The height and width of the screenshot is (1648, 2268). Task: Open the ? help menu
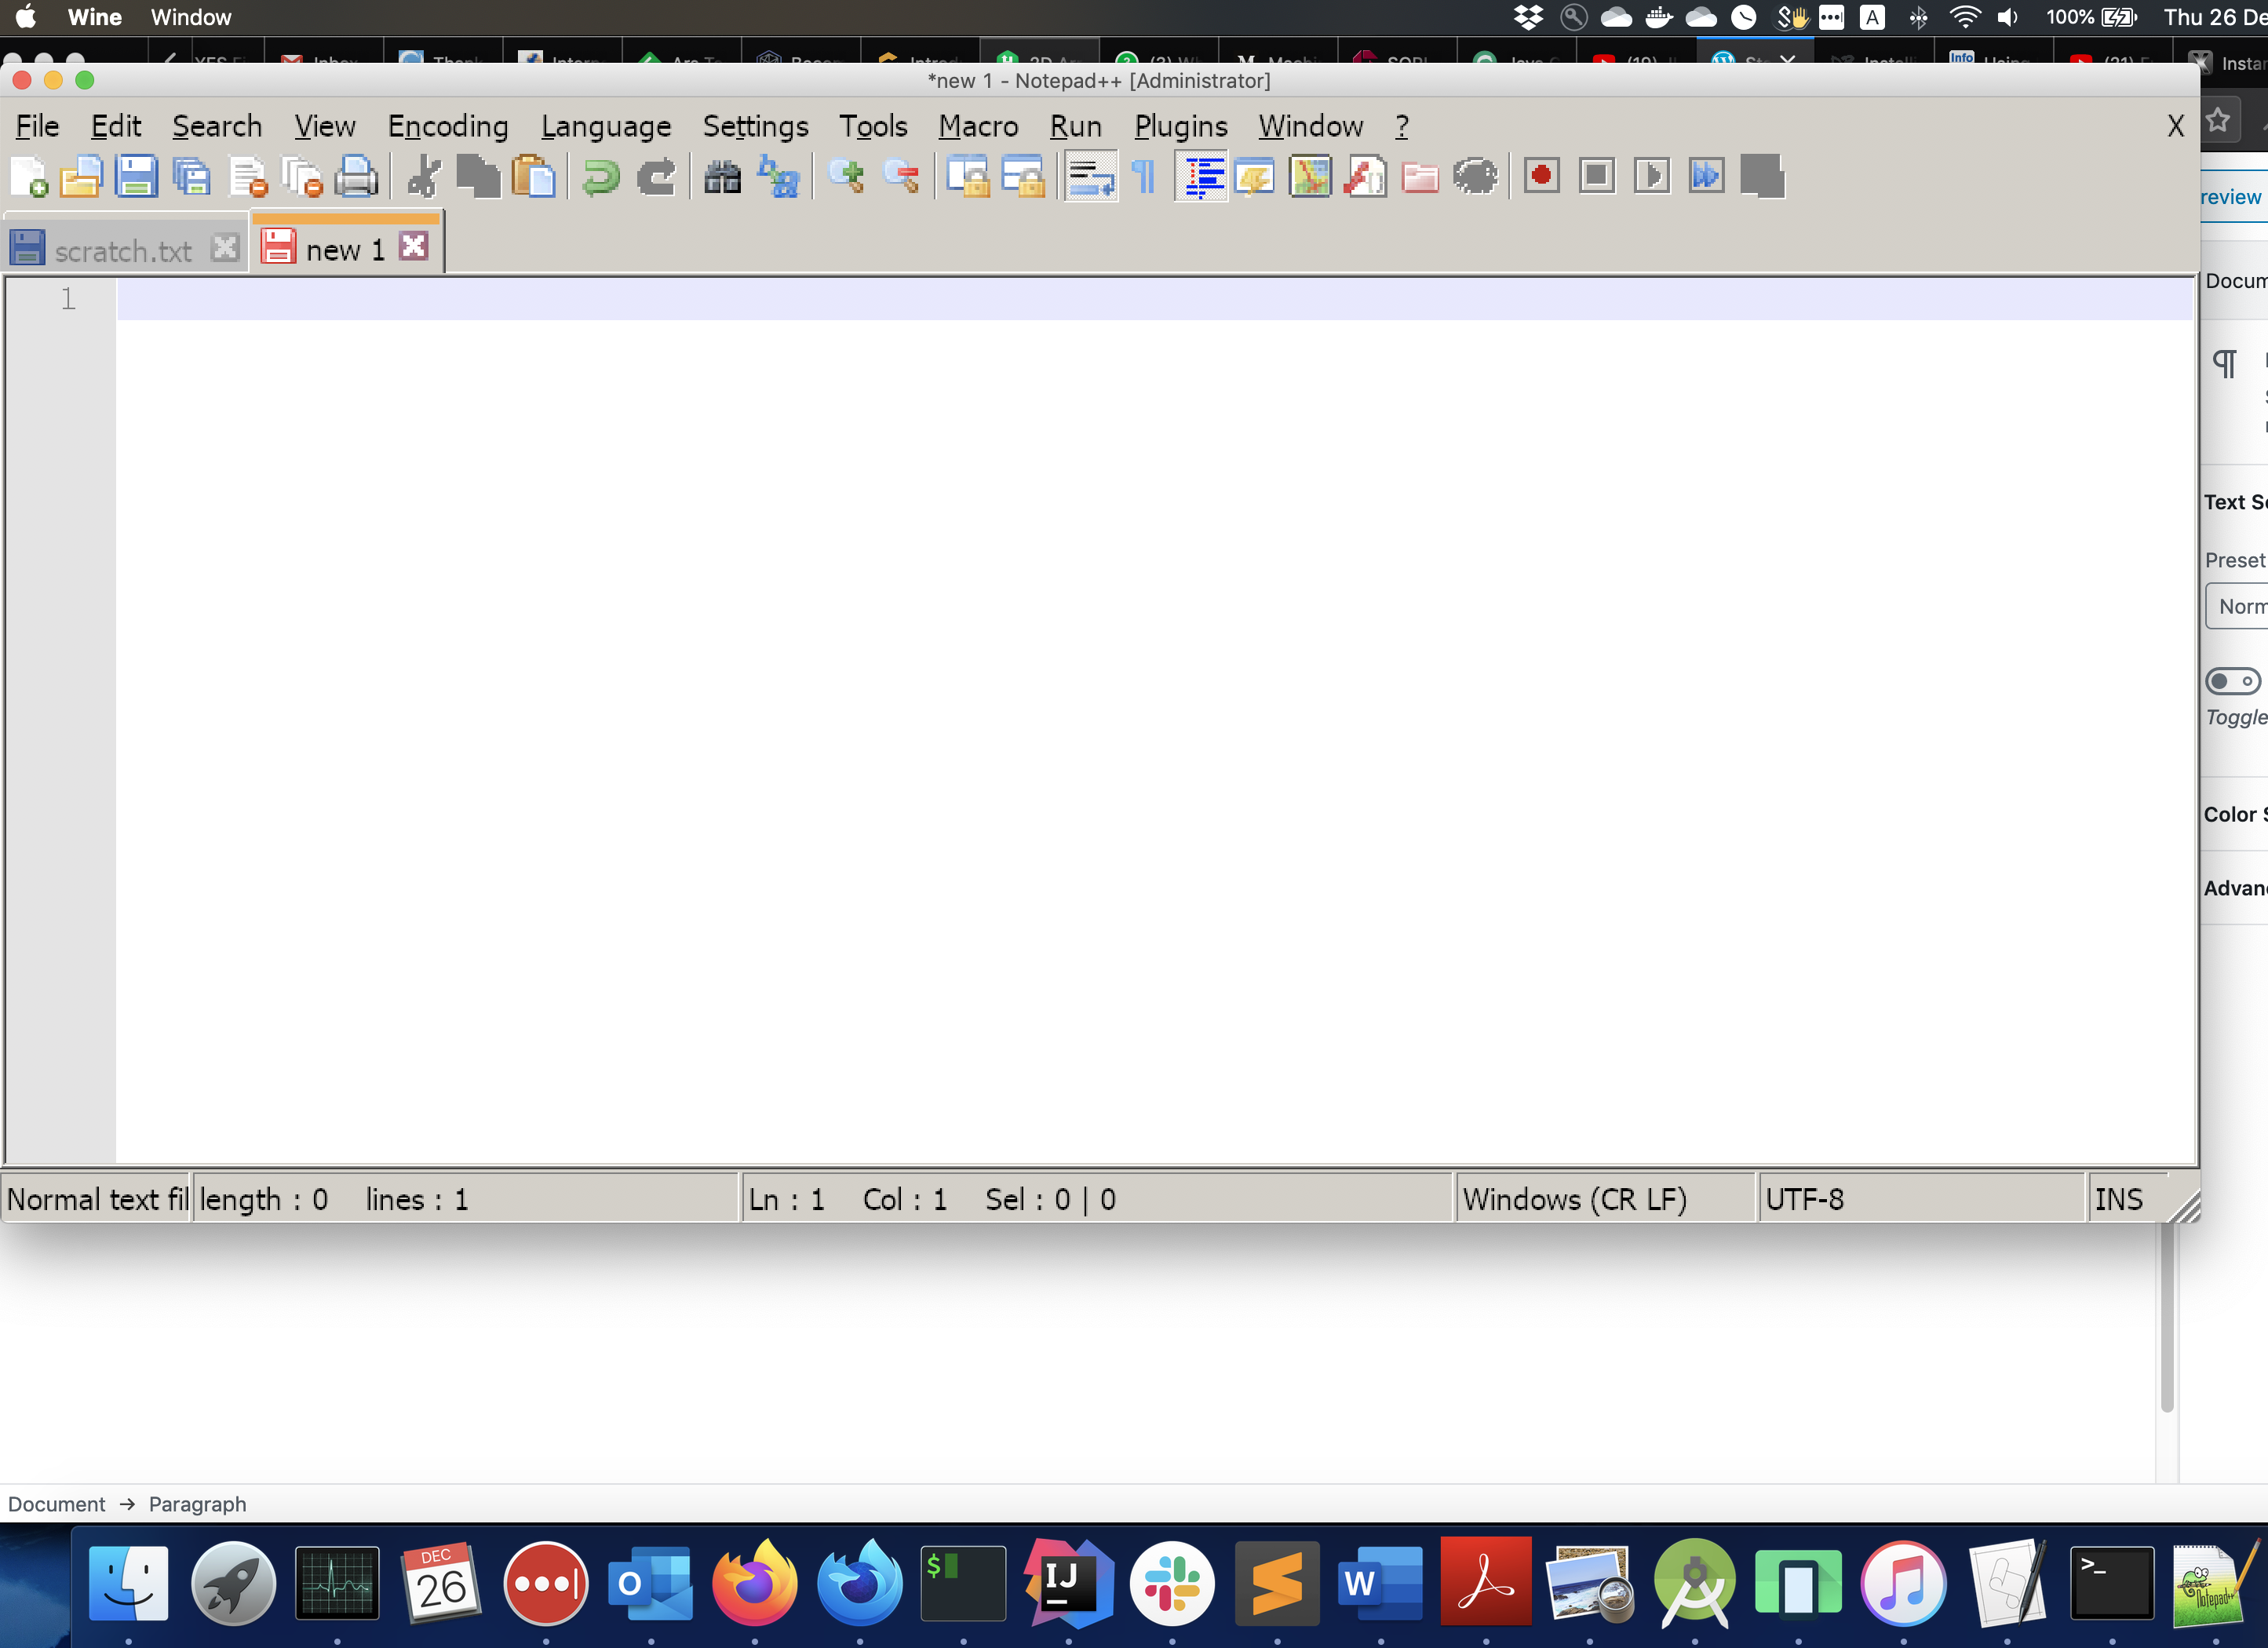coord(1402,126)
